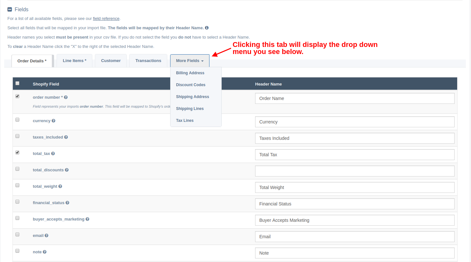Collapse the Fields section minus icon

click(x=10, y=10)
